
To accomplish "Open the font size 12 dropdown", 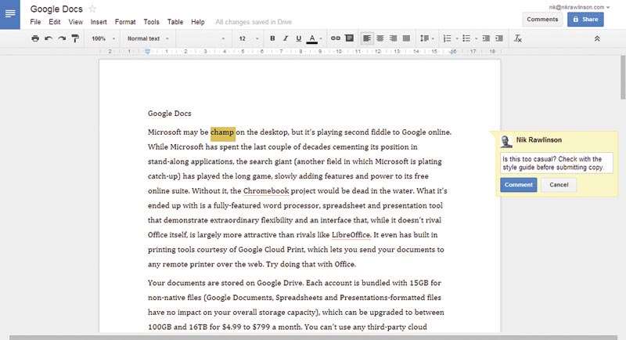I will coord(248,38).
